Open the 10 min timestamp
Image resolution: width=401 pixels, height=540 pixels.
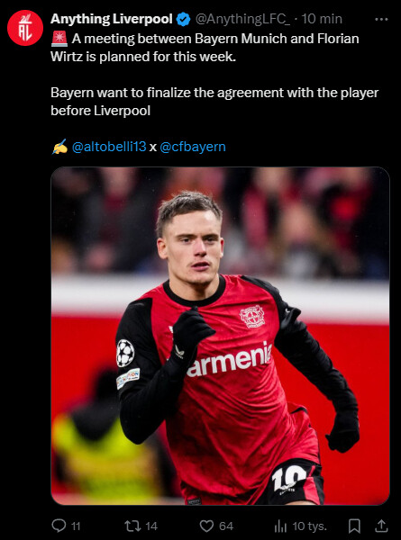(x=322, y=19)
